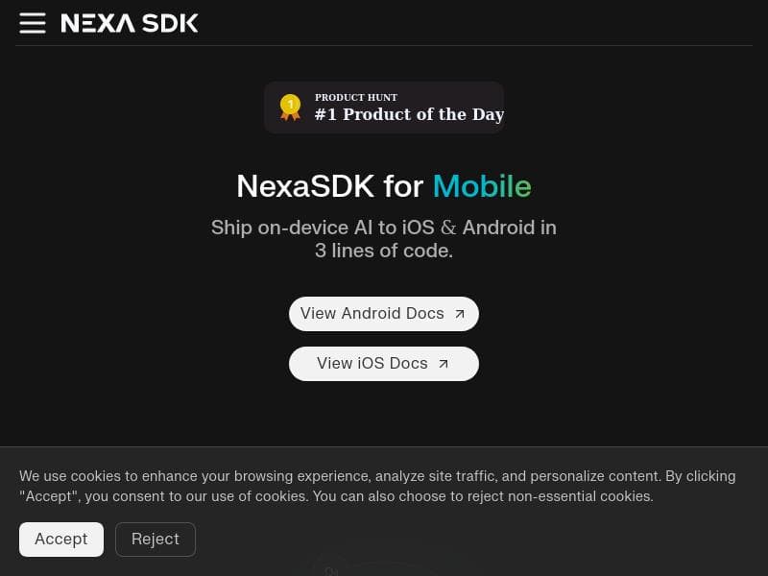This screenshot has width=768, height=576.
Task: Click the NEXA SDK logo
Action: [130, 23]
